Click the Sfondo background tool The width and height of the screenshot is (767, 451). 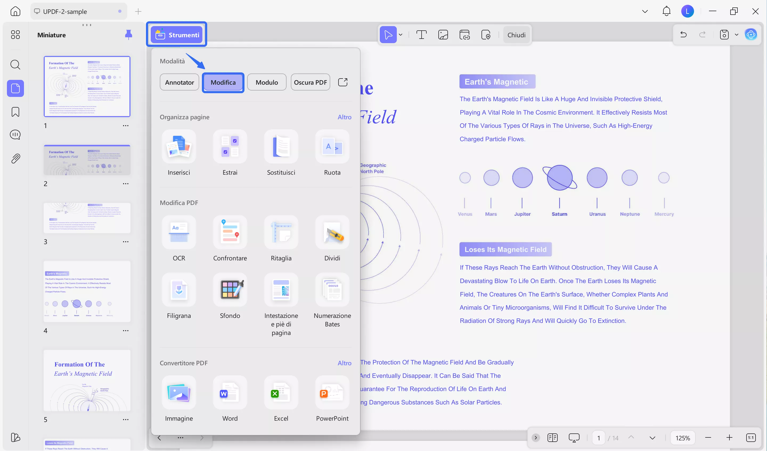230,290
